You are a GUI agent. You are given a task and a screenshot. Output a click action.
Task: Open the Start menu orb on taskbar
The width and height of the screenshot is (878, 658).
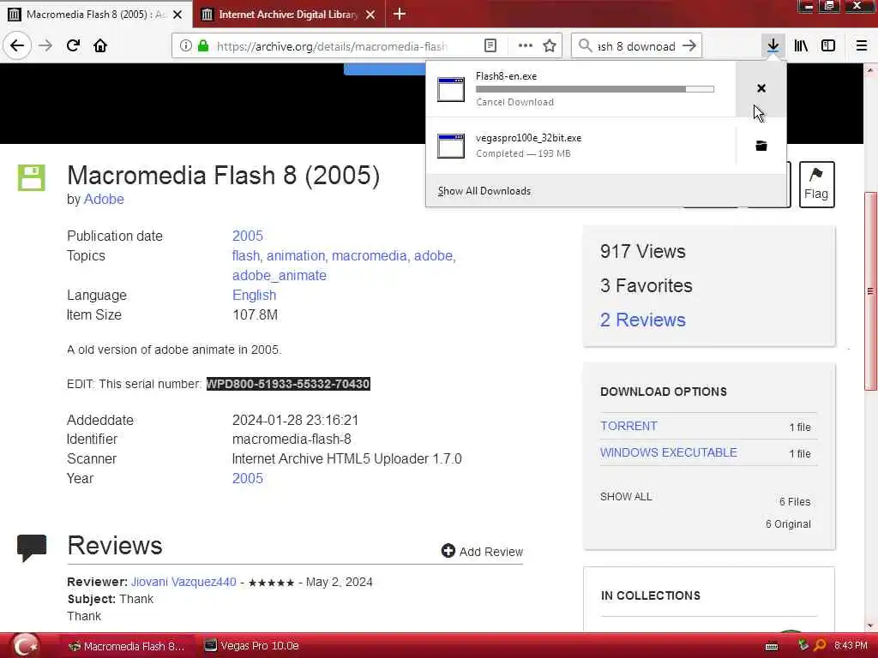pos(25,645)
